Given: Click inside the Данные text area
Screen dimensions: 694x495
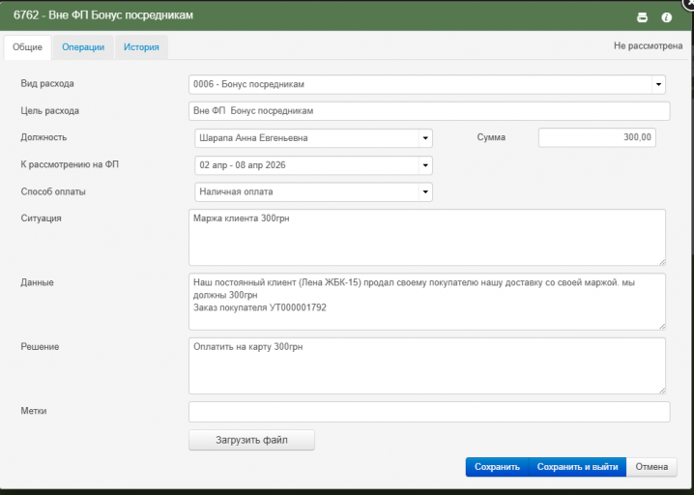Looking at the screenshot, I should (426, 301).
